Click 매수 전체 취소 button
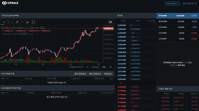199x111 pixels. tap(80, 74)
